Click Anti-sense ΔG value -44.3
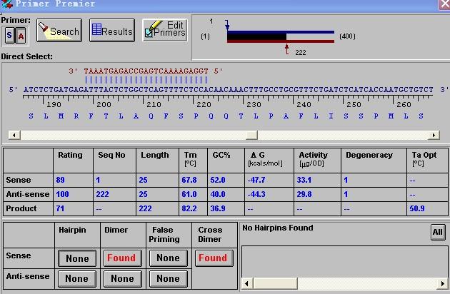 pyautogui.click(x=256, y=195)
